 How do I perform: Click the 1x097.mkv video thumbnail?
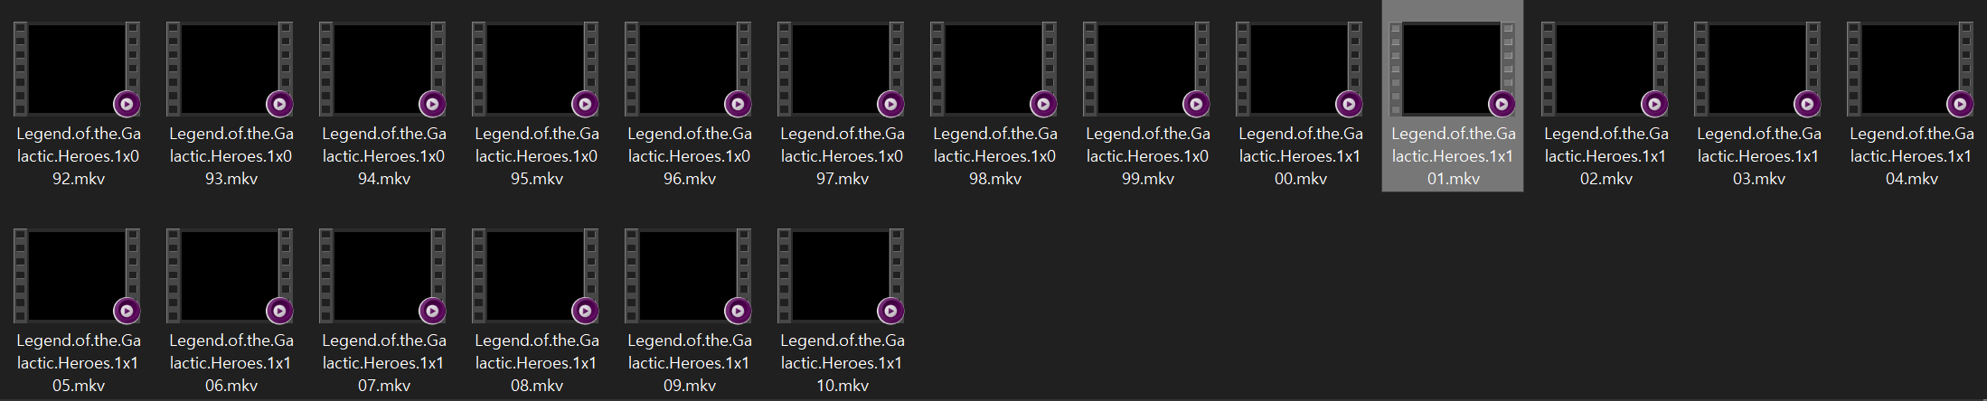pyautogui.click(x=842, y=70)
